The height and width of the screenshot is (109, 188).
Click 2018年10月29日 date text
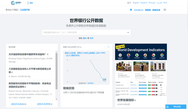click(123, 104)
